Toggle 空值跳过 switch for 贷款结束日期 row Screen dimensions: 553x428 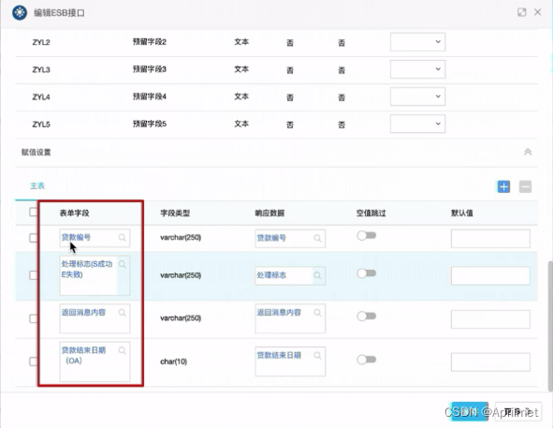367,360
